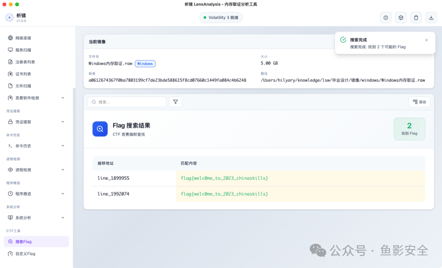Click the macOS green fullscreen window button
The image size is (442, 268).
tap(17, 4)
